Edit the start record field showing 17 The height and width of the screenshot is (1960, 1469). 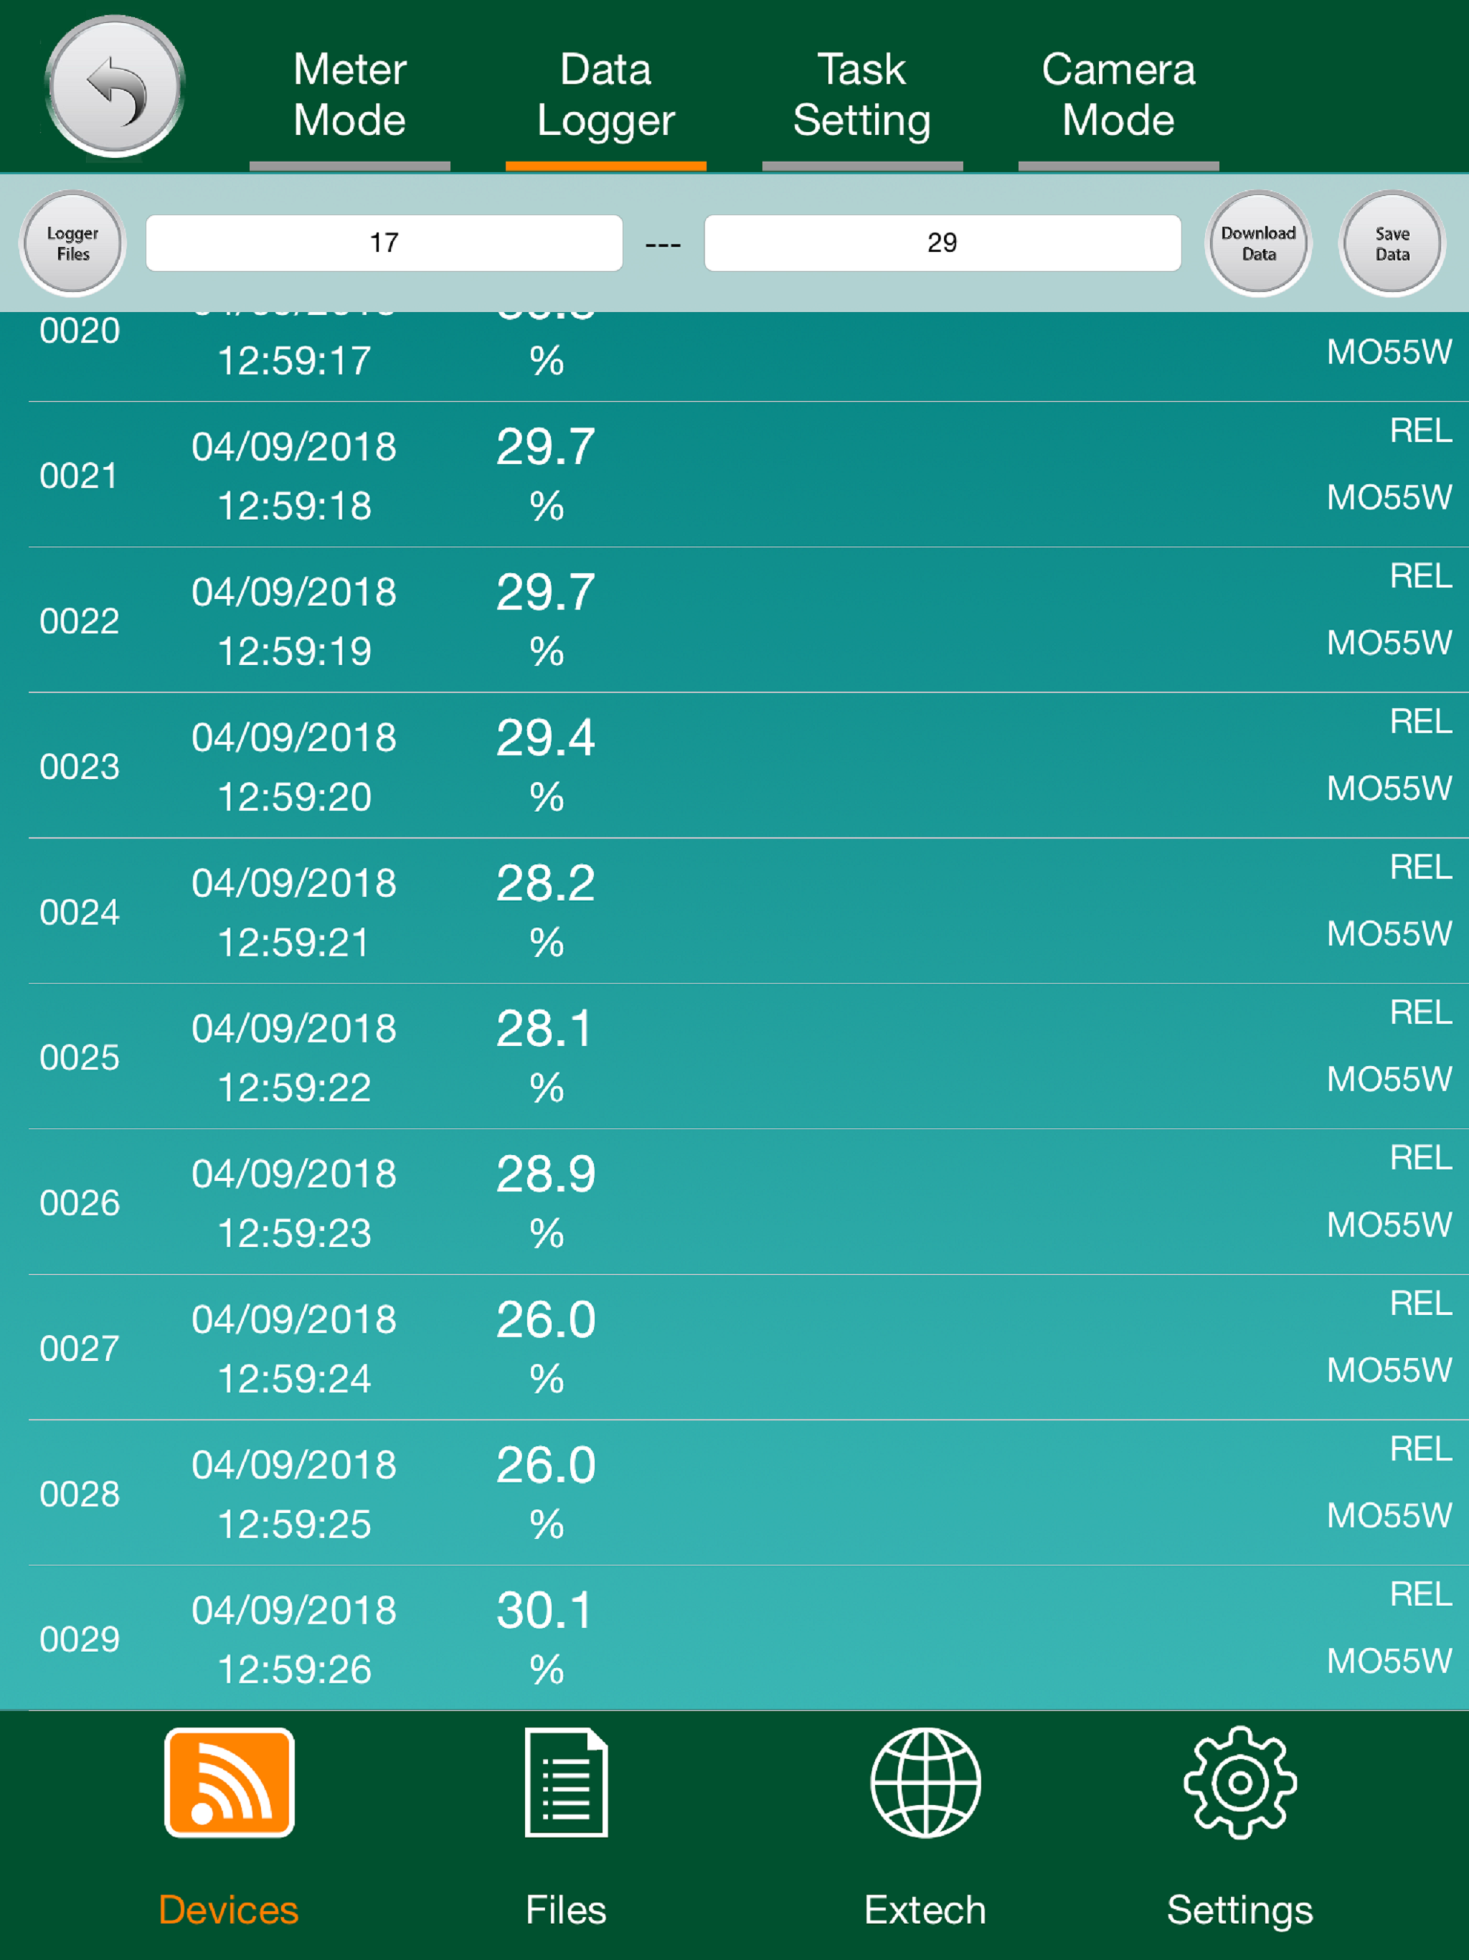384,242
